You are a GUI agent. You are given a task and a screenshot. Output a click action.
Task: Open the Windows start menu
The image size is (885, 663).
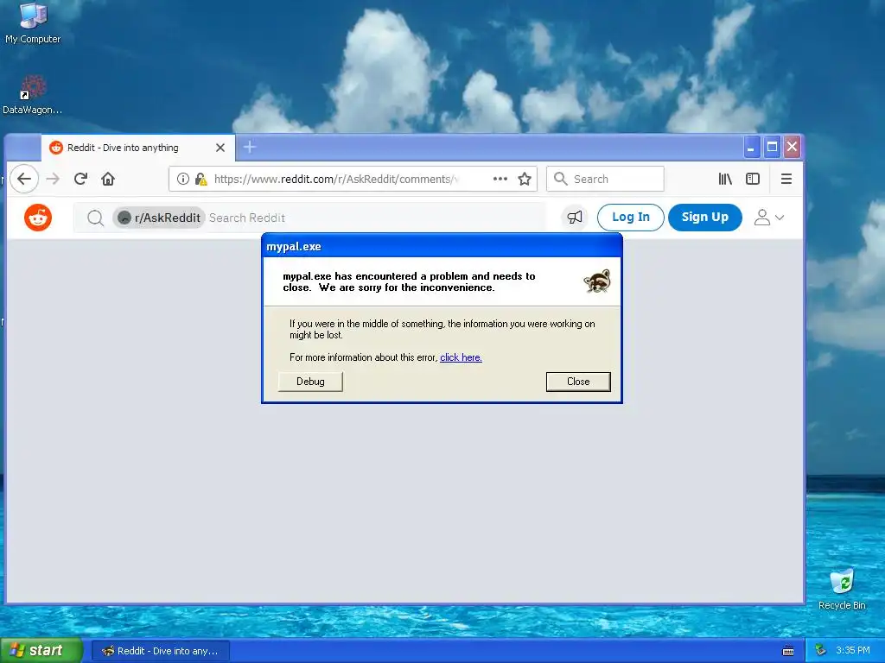point(41,650)
